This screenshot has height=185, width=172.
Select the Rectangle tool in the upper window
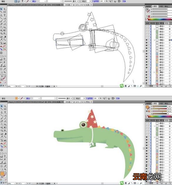click(x=5, y=18)
